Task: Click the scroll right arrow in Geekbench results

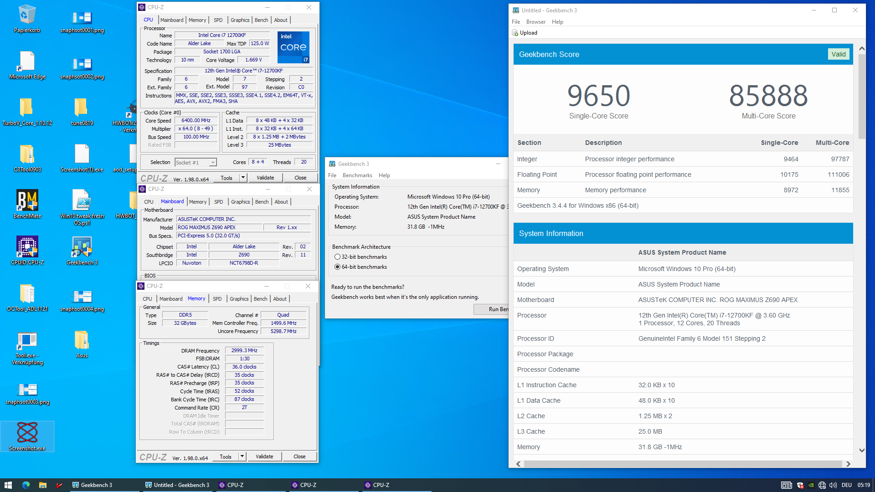Action: point(848,464)
